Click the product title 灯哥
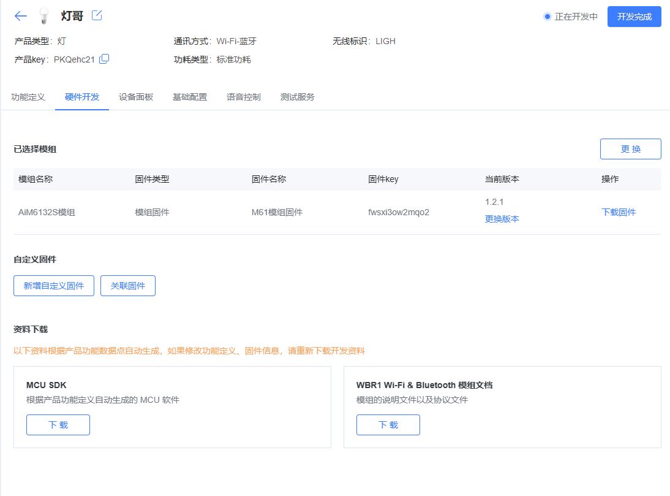The image size is (670, 496). coord(72,16)
